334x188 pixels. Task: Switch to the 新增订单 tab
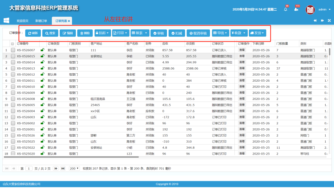(x=41, y=21)
